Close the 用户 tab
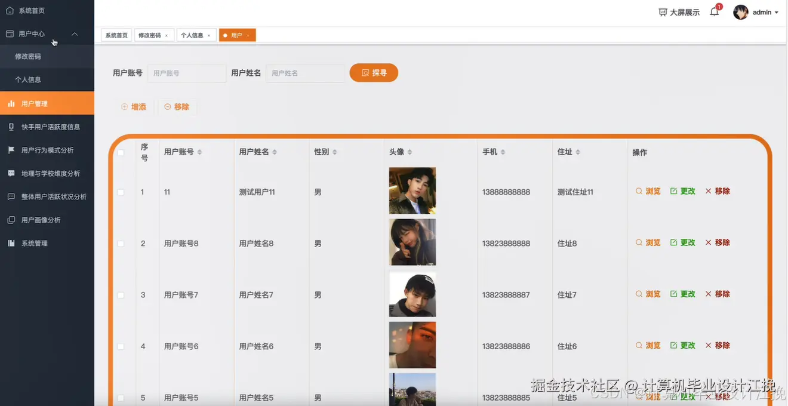Image resolution: width=788 pixels, height=406 pixels. (x=248, y=36)
